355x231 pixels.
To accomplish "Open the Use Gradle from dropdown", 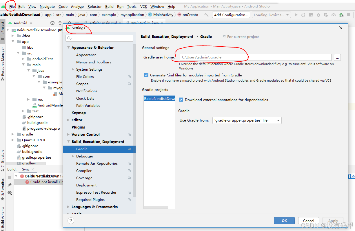I will (247, 120).
